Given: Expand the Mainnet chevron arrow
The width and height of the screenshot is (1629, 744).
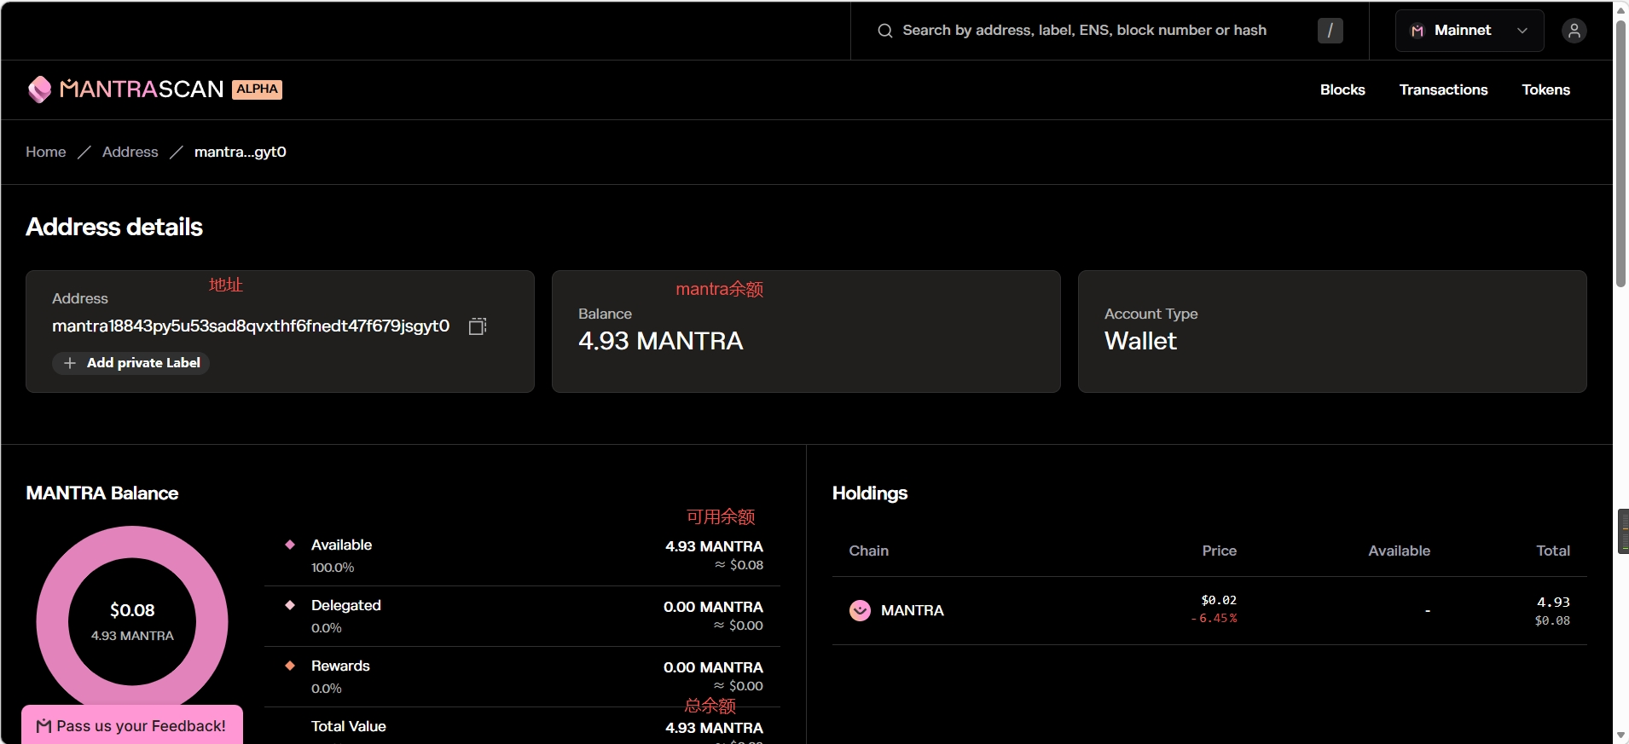Looking at the screenshot, I should coord(1522,31).
